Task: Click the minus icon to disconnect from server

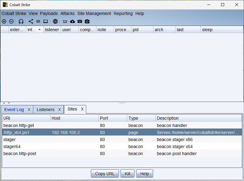Action: pos(11,21)
